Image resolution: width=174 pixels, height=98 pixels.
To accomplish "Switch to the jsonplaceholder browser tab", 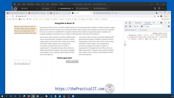I will tap(103, 13).
